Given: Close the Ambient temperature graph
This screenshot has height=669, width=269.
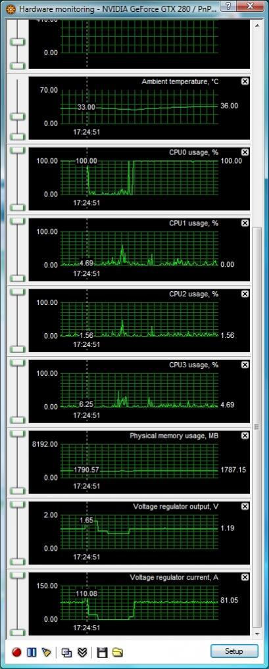Looking at the screenshot, I should (x=245, y=81).
